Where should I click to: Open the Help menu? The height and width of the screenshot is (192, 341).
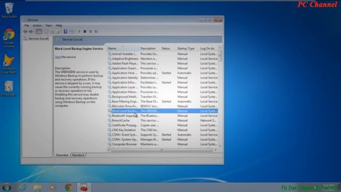[x=59, y=26]
